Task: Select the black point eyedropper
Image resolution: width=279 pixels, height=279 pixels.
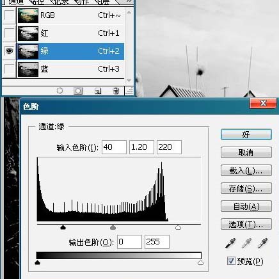Action: (230, 243)
